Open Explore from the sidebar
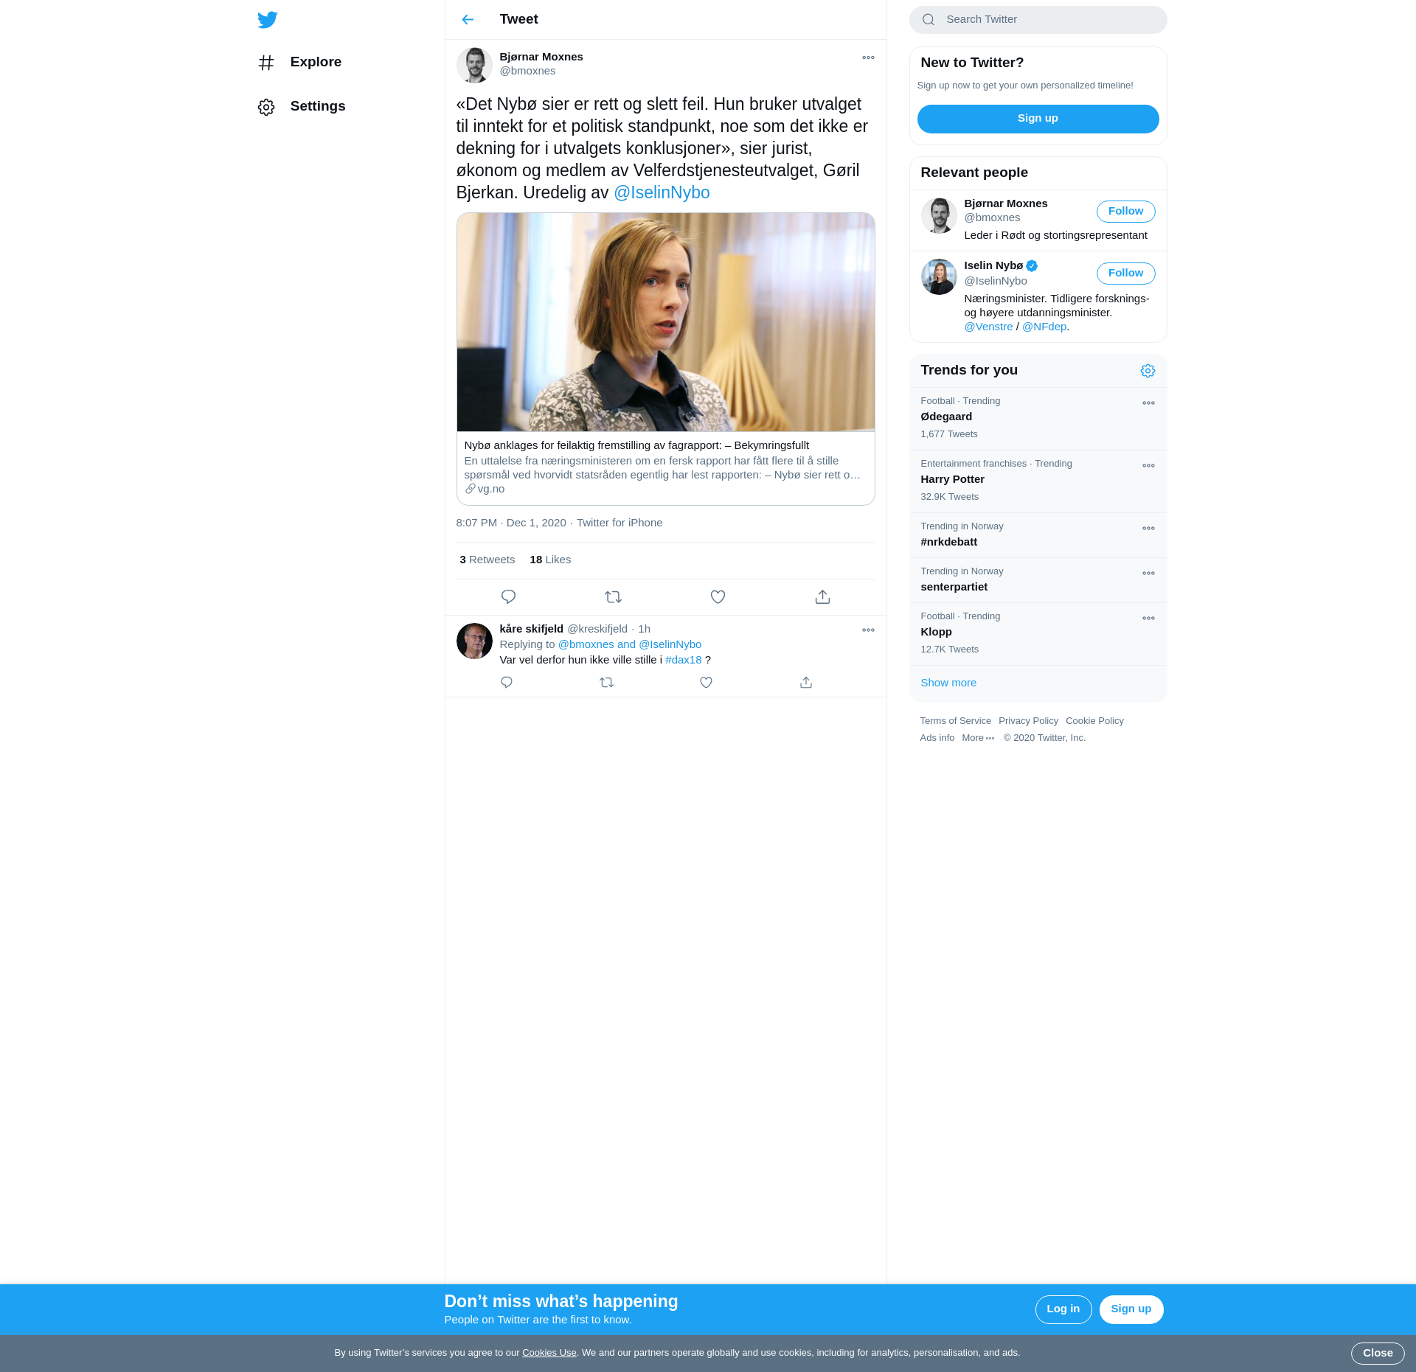The image size is (1416, 1372). click(299, 62)
